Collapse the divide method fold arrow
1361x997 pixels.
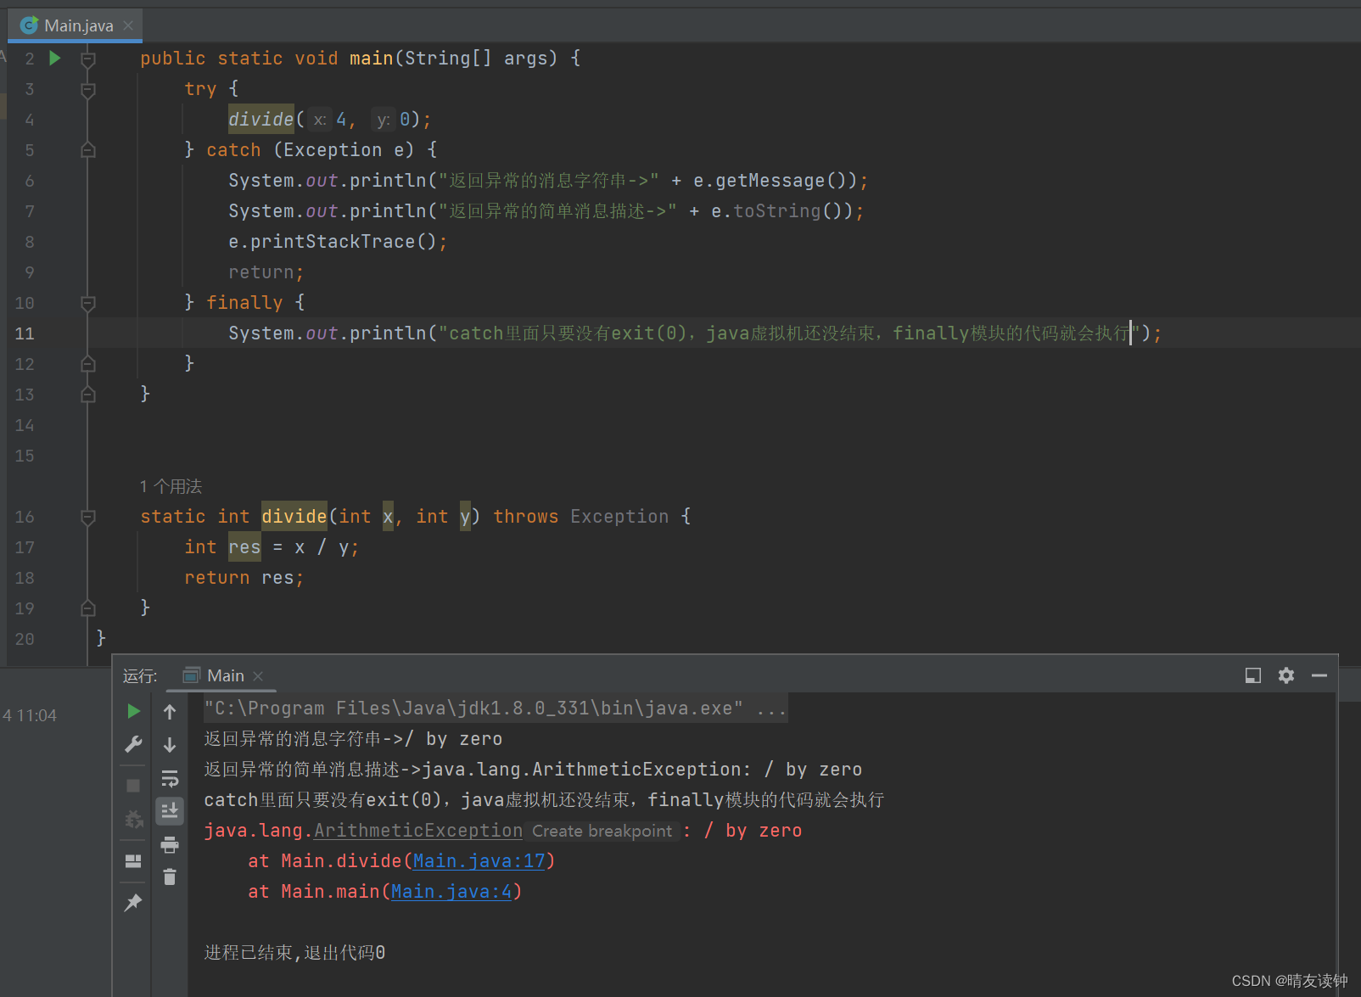[87, 517]
